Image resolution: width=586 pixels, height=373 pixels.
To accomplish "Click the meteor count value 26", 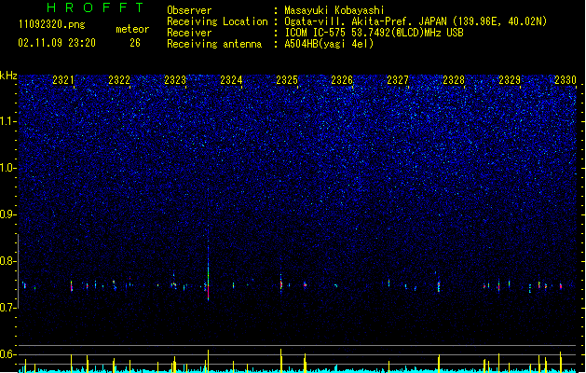I will tap(135, 43).
